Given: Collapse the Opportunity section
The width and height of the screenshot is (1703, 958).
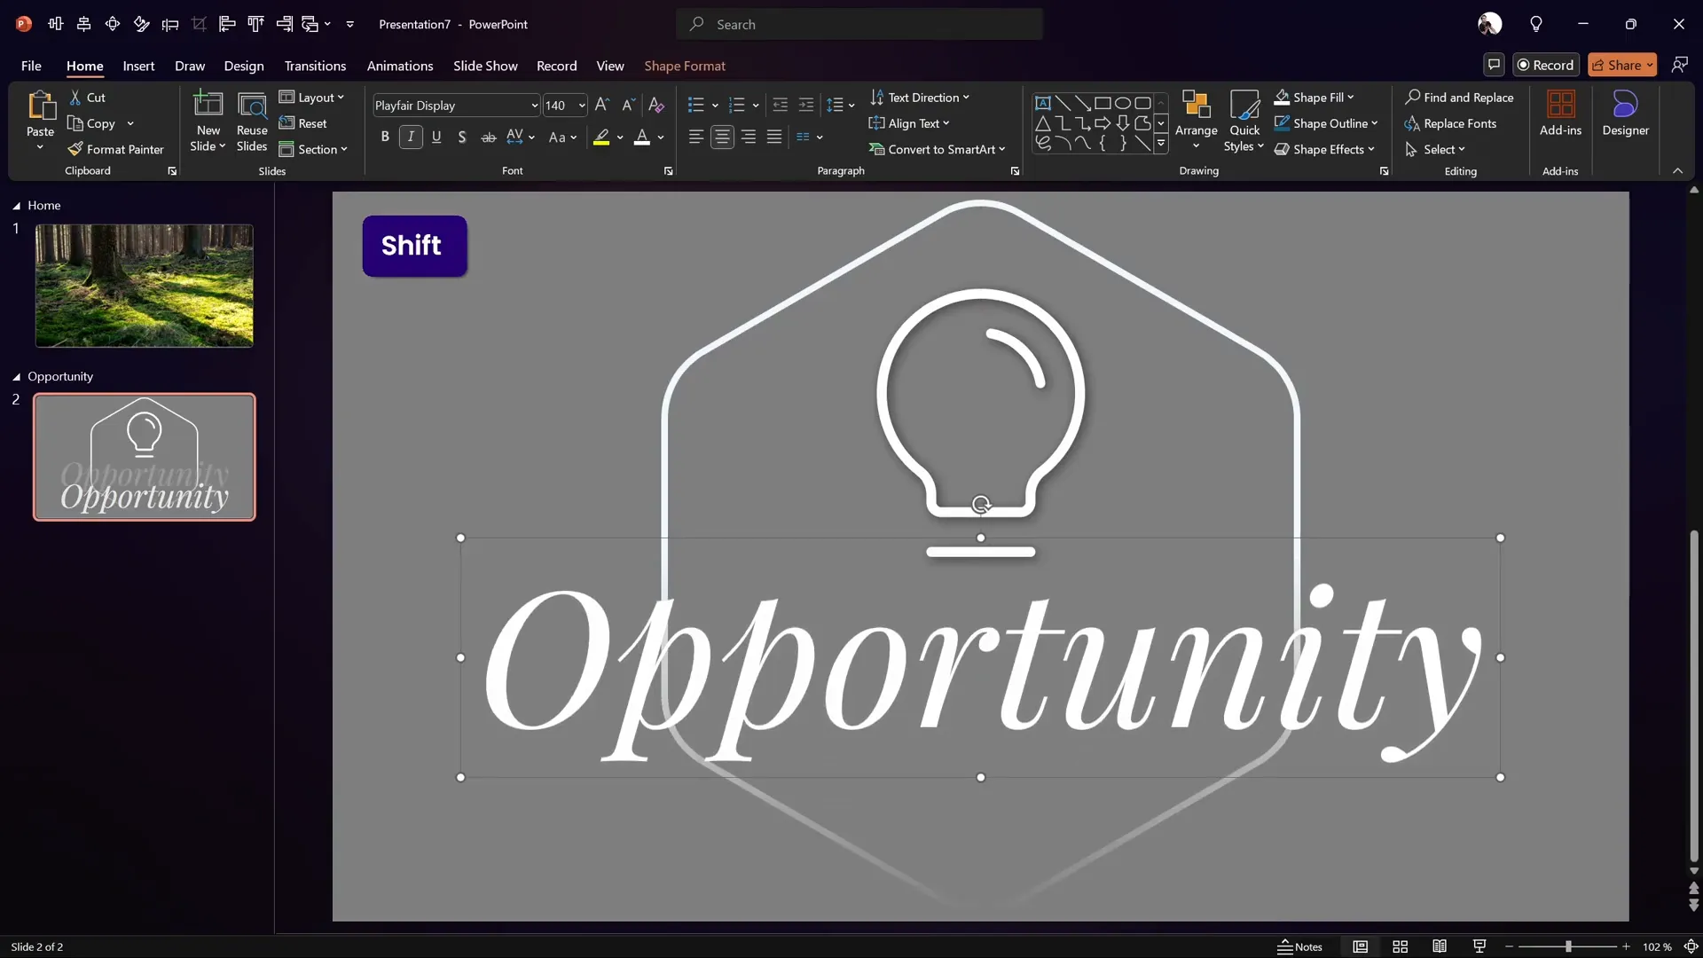Looking at the screenshot, I should click(x=16, y=377).
